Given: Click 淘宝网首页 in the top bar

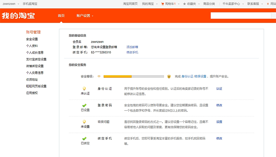Looking at the screenshot, I should 130,4.
